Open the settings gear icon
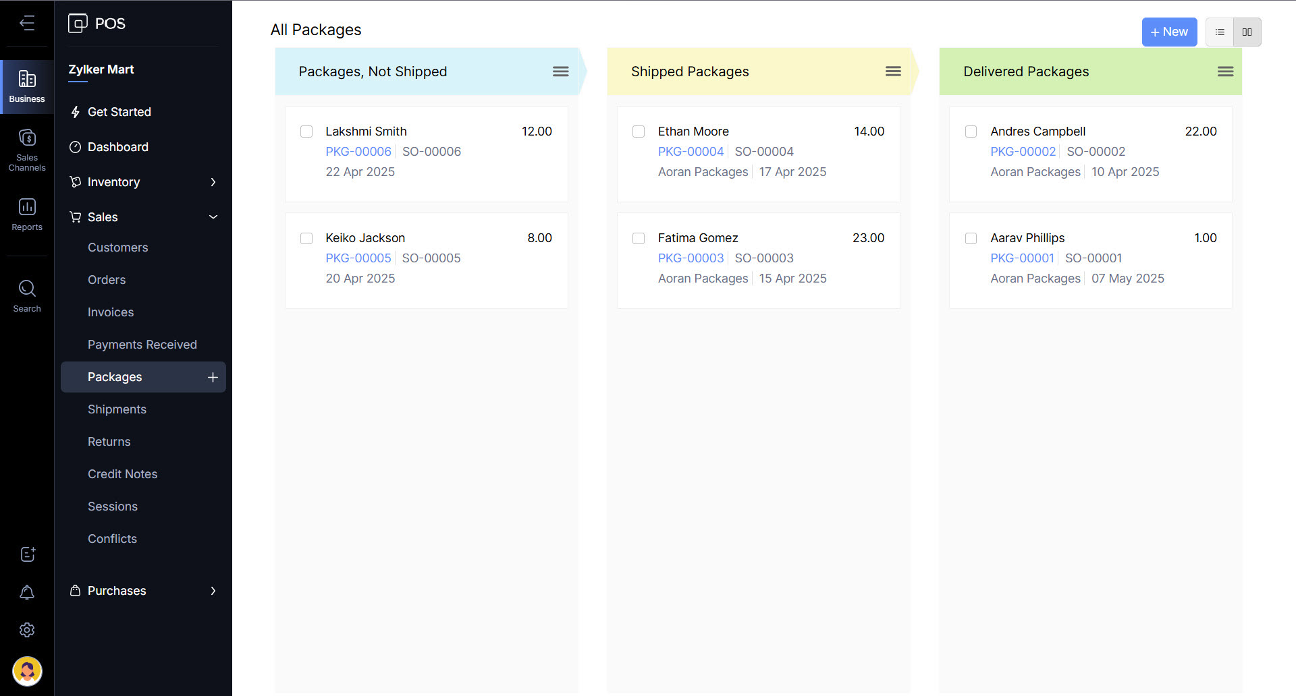 pos(27,630)
